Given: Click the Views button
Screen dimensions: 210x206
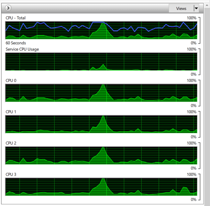Looking at the screenshot, I should click(x=181, y=8).
